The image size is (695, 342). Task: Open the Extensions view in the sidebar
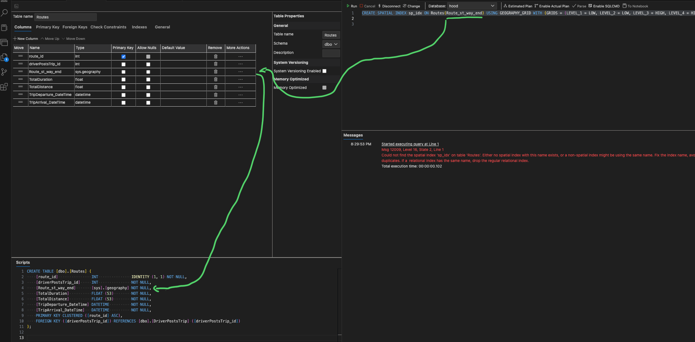[4, 87]
